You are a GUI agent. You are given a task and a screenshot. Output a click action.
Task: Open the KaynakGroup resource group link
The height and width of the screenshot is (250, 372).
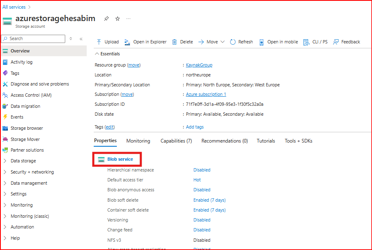tap(199, 65)
